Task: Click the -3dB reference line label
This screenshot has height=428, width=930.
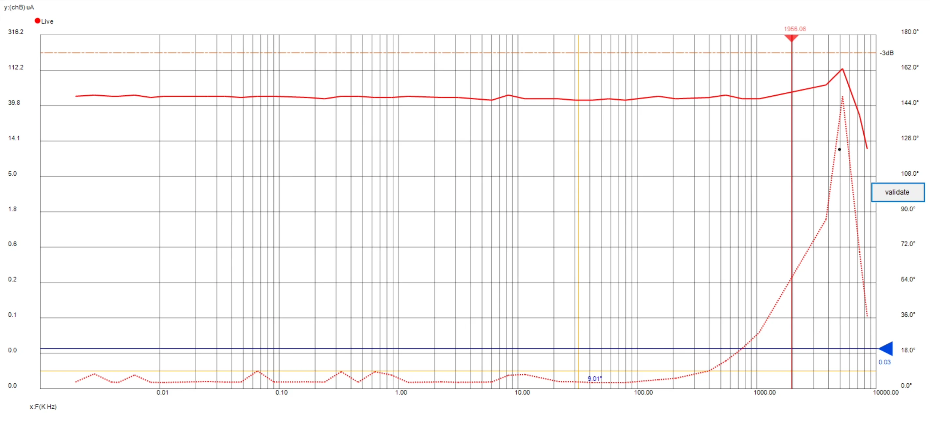Action: [x=886, y=53]
